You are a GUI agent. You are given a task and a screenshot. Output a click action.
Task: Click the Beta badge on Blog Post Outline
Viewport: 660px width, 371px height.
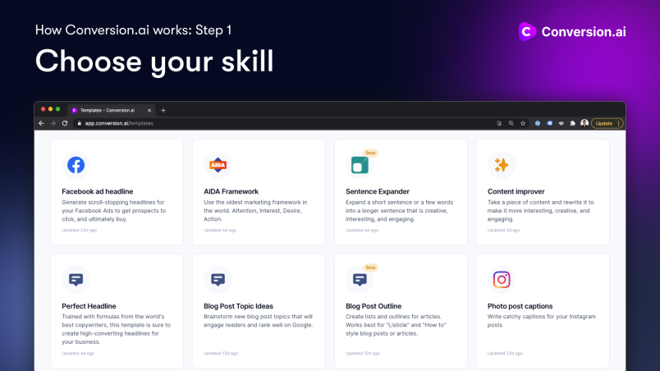point(370,268)
